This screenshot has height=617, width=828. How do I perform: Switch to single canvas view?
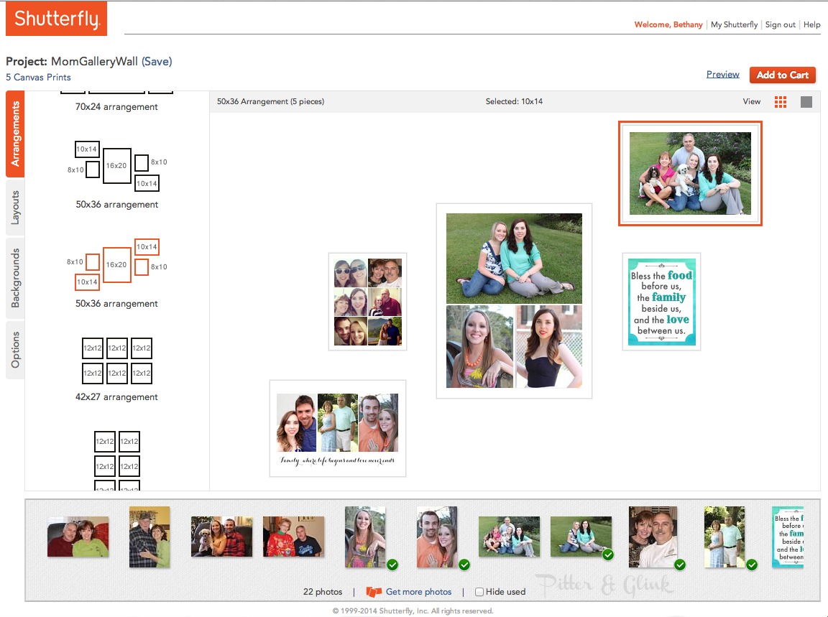pyautogui.click(x=806, y=101)
